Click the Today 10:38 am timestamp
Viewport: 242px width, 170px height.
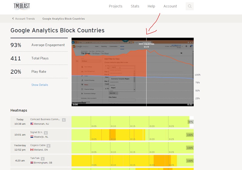[x=20, y=122]
